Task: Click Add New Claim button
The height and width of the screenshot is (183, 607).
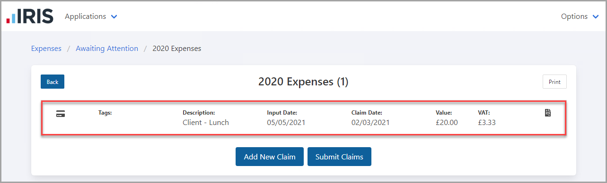Action: (x=270, y=157)
